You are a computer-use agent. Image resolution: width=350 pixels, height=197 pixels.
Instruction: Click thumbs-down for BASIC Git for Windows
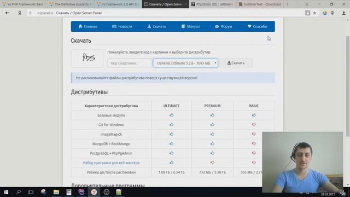click(254, 125)
